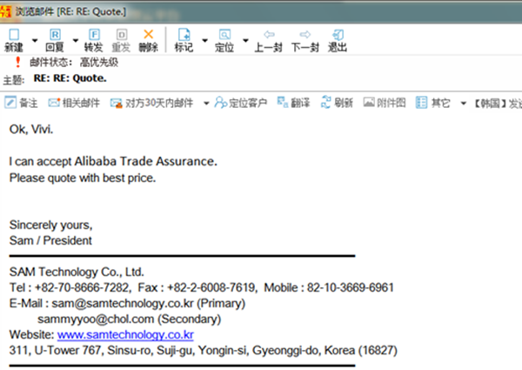Click the text sam@samtechnology.co.kr
Screen dimensions: 522x370
click(x=123, y=303)
